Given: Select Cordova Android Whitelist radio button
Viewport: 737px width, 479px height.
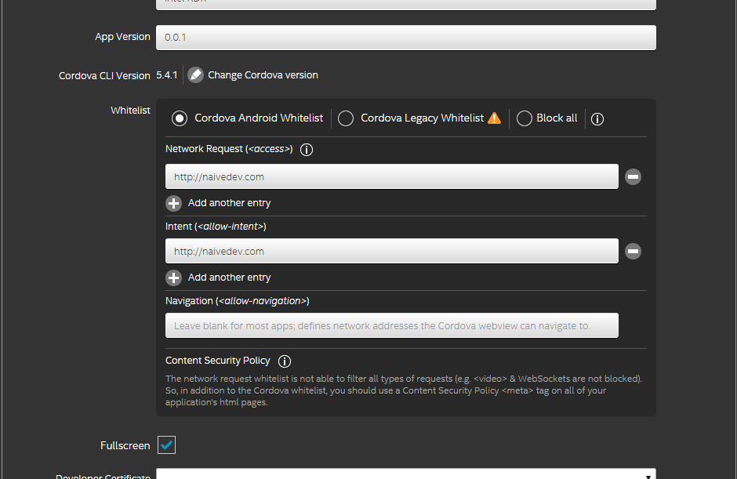Looking at the screenshot, I should (x=180, y=118).
